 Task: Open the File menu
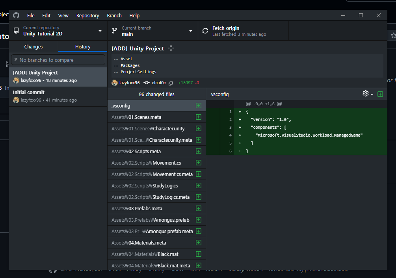pyautogui.click(x=31, y=16)
